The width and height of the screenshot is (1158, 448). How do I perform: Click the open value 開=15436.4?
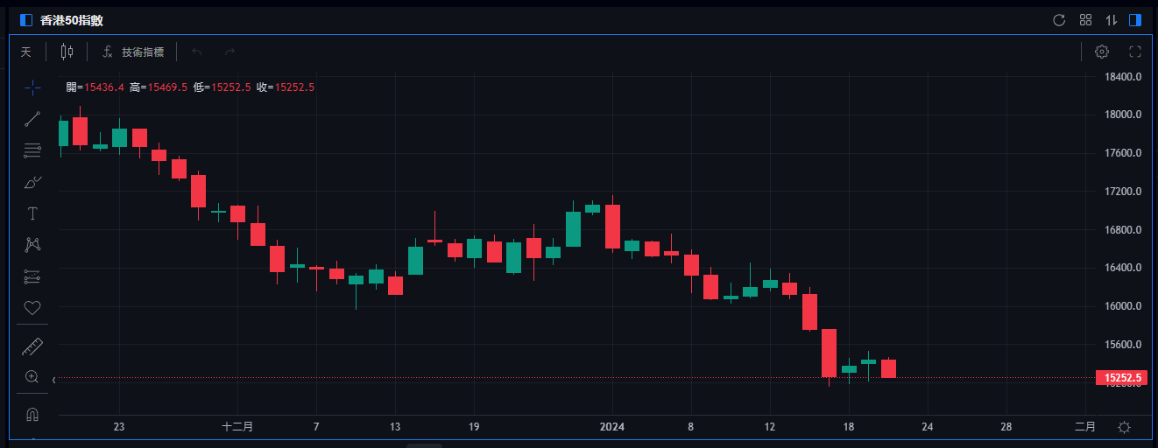(x=95, y=87)
